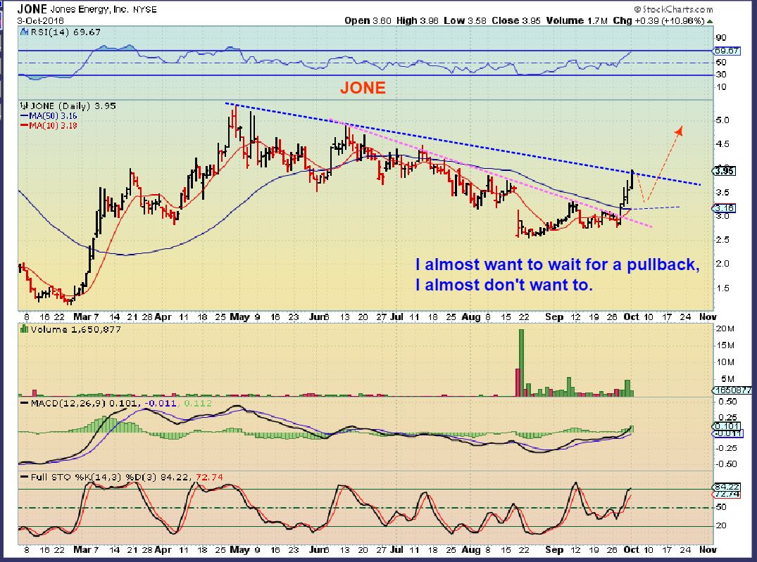Select the MA(10) 3.18 legend entry
Viewport: 757px width, 562px height.
pyautogui.click(x=48, y=124)
